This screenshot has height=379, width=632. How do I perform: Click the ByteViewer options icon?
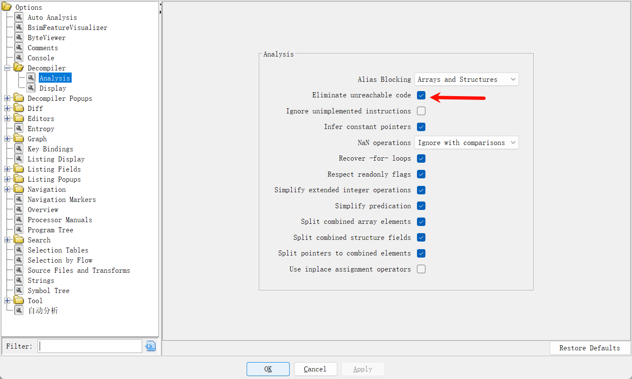click(19, 38)
